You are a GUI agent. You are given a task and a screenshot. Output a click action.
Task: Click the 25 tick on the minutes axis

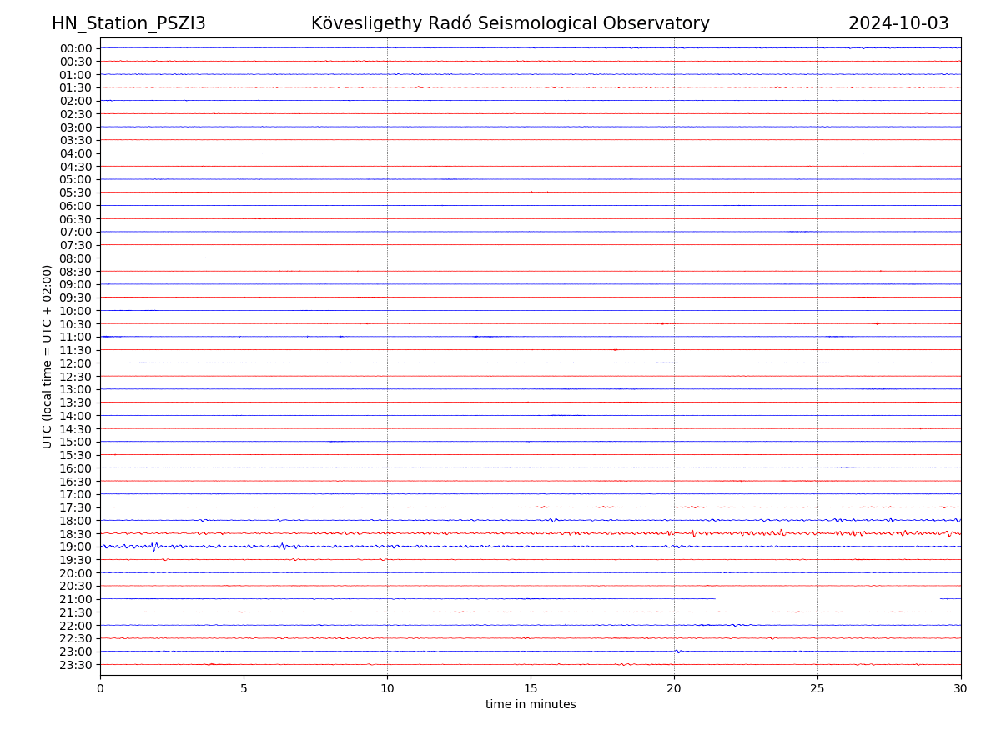pos(817,688)
